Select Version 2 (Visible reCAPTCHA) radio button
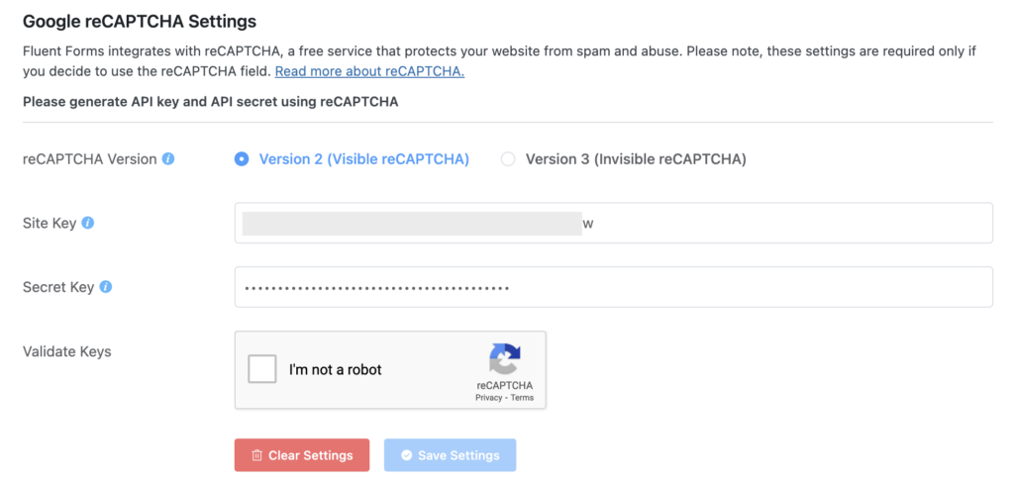This screenshot has width=1014, height=484. click(x=242, y=159)
